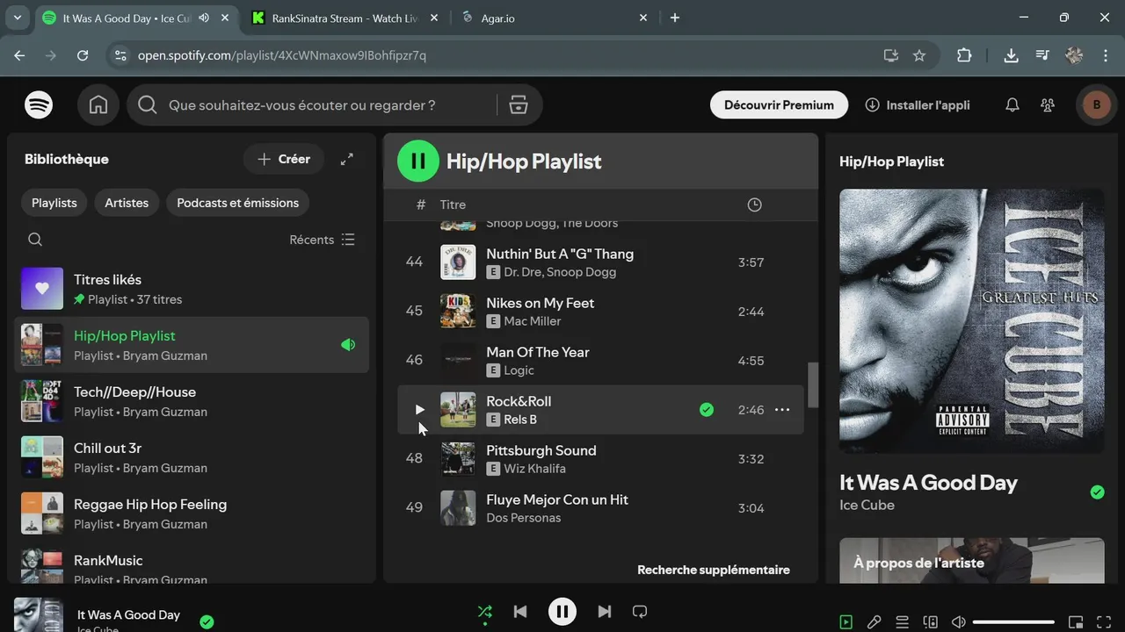The width and height of the screenshot is (1125, 632).
Task: Filter library by Podcasts et émissions
Action: point(237,203)
